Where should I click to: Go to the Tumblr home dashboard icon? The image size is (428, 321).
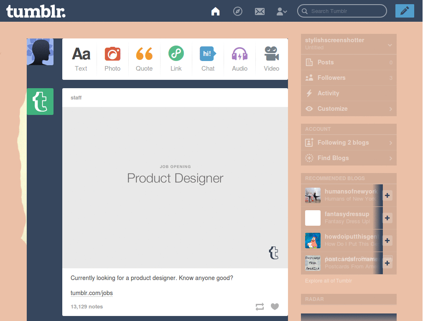215,11
